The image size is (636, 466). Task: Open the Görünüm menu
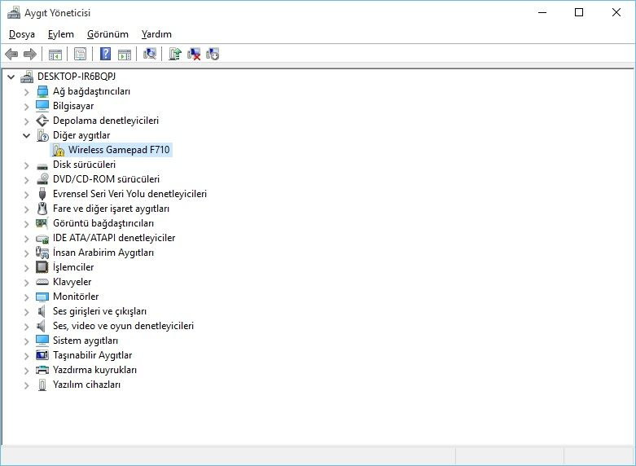tap(107, 34)
